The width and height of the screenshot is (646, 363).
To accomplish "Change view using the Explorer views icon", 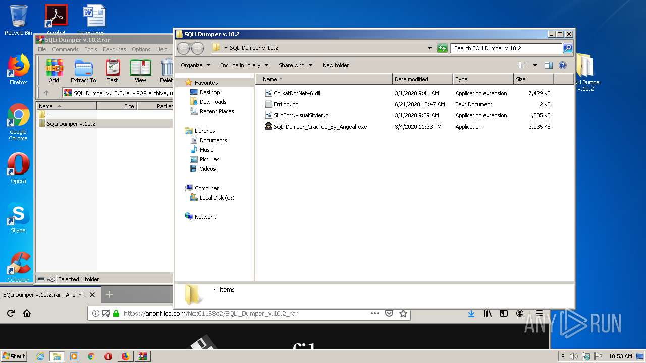I will click(523, 65).
